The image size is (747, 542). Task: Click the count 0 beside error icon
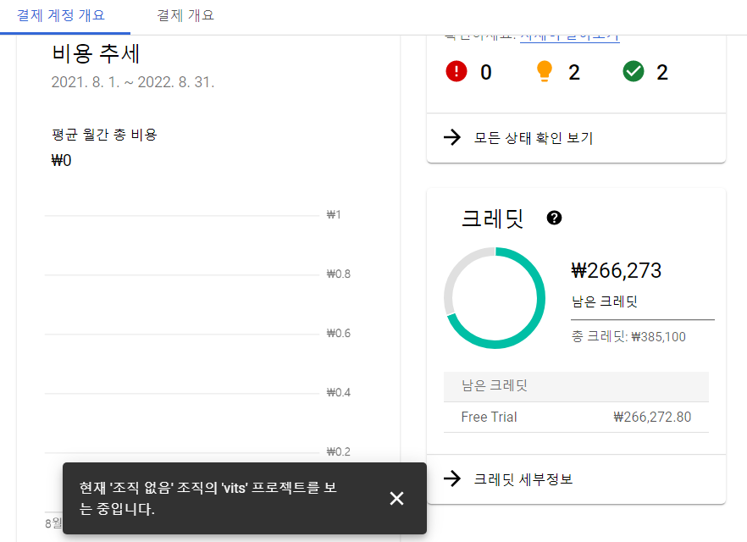pos(486,72)
